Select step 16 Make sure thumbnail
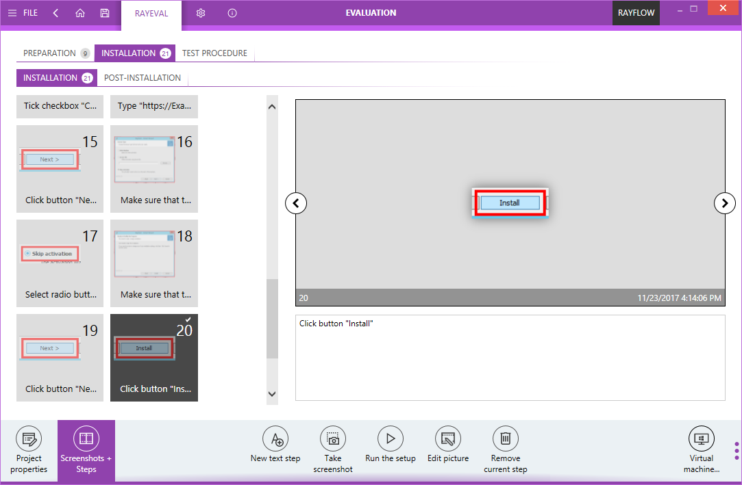Viewport: 742px width, 485px height. [154, 169]
